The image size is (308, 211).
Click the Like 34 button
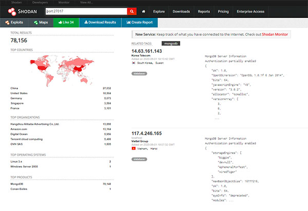[66, 23]
